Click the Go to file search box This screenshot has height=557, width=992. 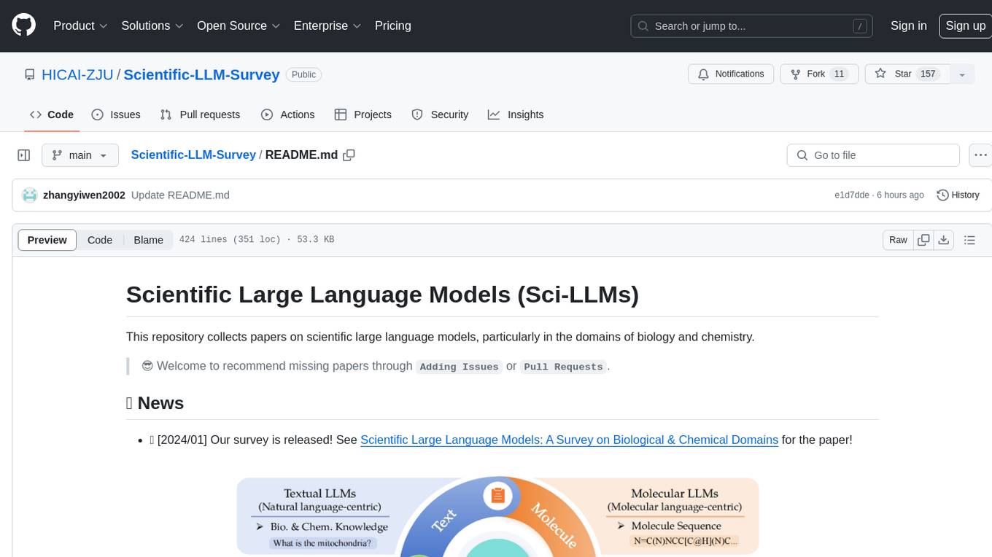click(x=873, y=155)
